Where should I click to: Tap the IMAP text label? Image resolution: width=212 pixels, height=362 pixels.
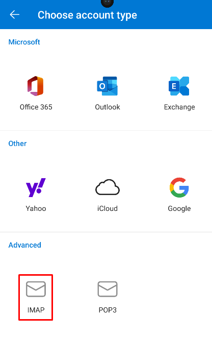tap(36, 310)
